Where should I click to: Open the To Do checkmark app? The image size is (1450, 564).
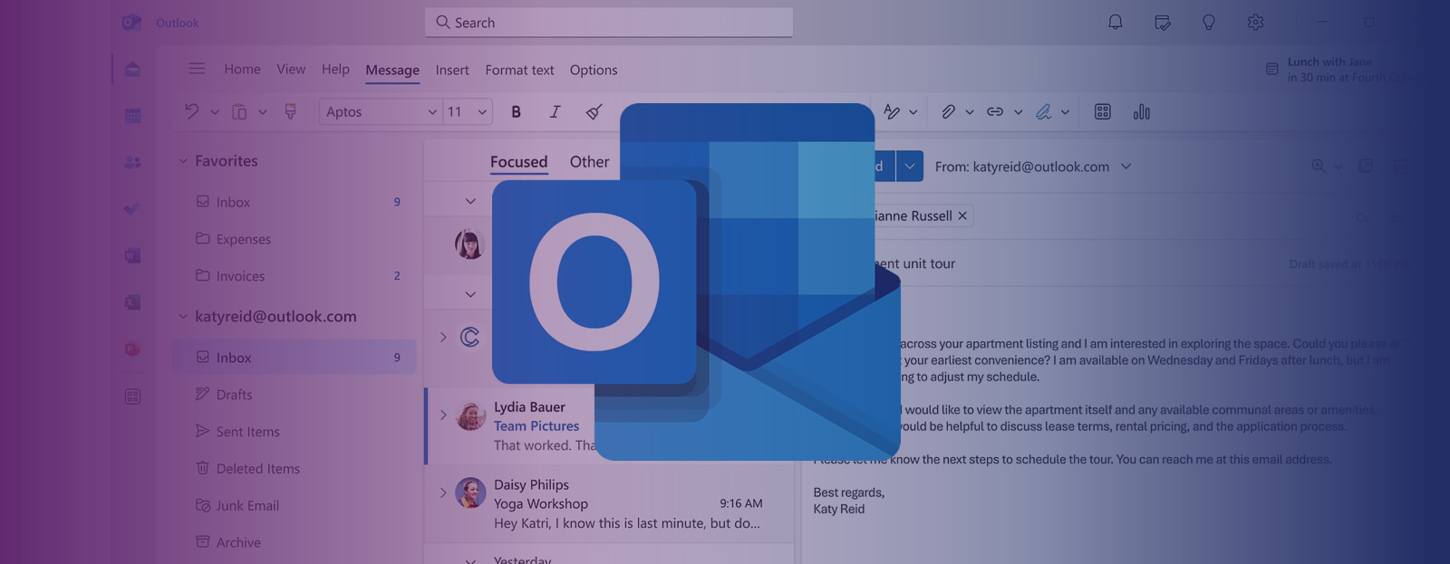132,208
